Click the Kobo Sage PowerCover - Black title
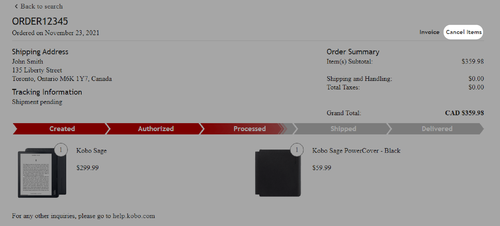 [356, 151]
